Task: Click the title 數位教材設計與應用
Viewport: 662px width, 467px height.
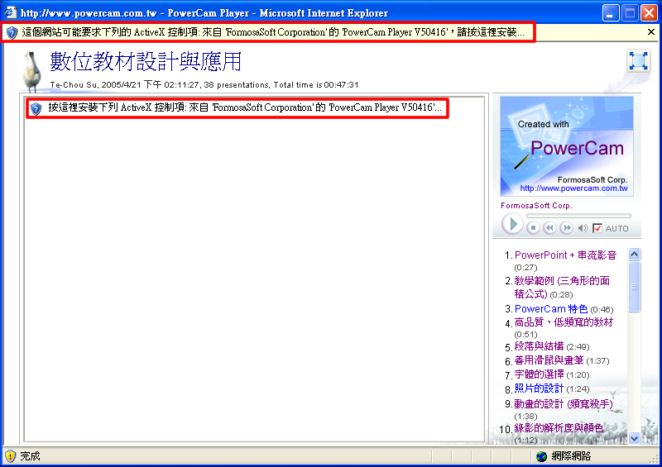Action: [x=146, y=62]
